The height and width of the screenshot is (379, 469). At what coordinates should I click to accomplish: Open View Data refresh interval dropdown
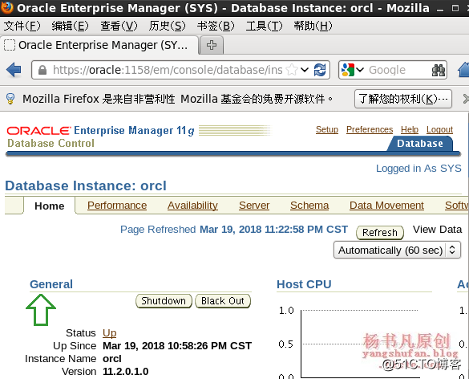point(397,250)
